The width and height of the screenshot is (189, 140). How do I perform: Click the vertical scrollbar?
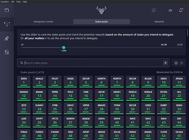(x=187, y=33)
